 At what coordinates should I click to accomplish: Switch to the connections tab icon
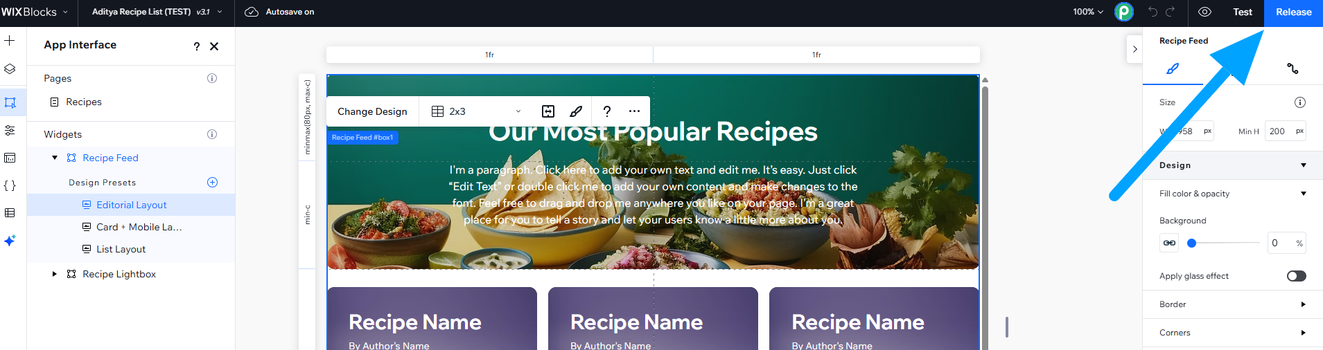coord(1293,68)
